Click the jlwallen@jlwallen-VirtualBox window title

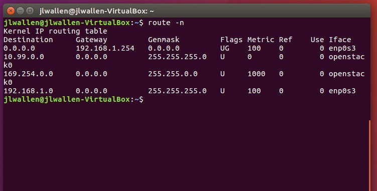[96, 11]
